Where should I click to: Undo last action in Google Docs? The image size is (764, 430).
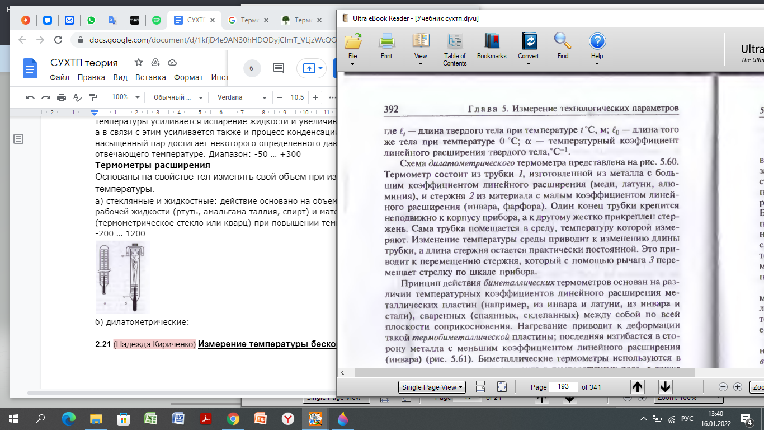(30, 97)
